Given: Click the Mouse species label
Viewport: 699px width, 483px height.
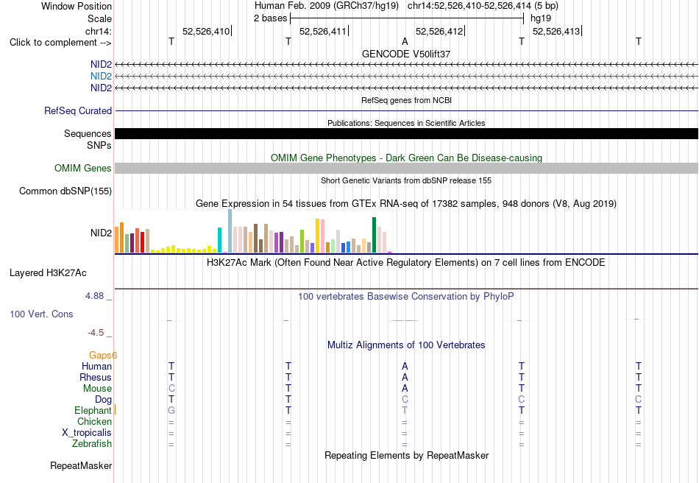Looking at the screenshot, I should point(97,389).
